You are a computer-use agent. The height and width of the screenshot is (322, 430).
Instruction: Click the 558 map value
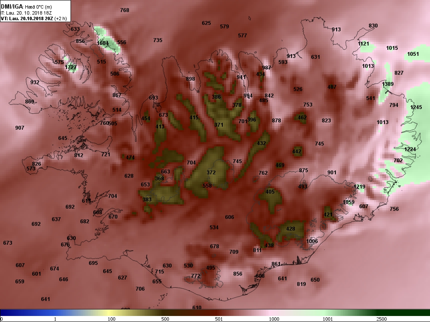pos(207,185)
